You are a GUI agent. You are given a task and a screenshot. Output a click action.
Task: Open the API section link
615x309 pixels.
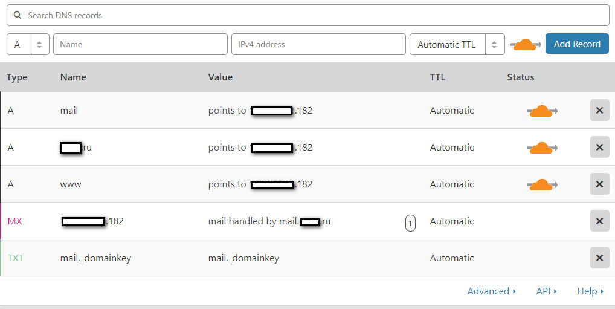546,291
